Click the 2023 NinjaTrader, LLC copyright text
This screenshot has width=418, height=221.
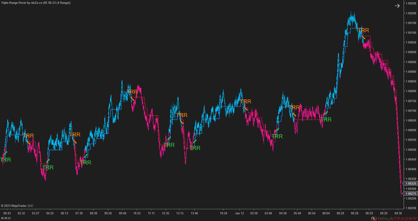17,205
